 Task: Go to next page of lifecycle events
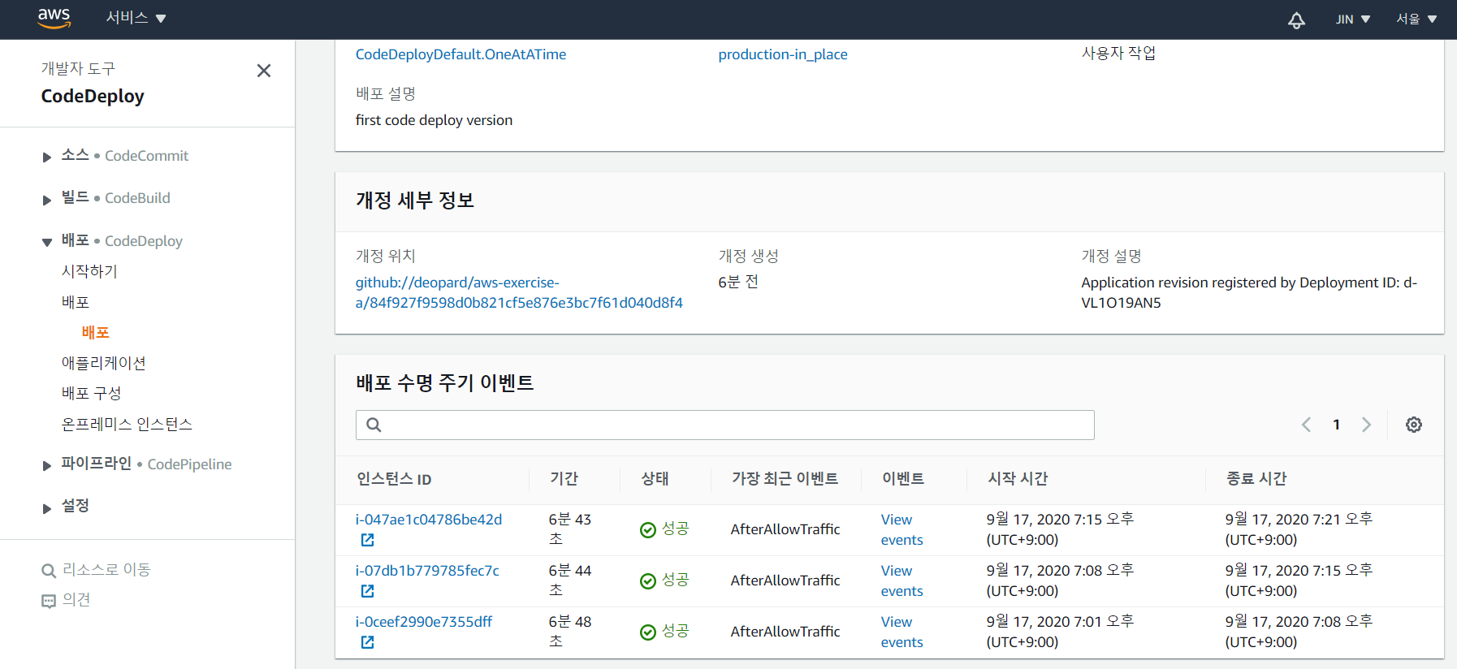[x=1366, y=425]
